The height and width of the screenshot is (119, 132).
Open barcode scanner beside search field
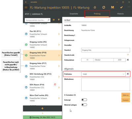pyautogui.click(x=53, y=20)
